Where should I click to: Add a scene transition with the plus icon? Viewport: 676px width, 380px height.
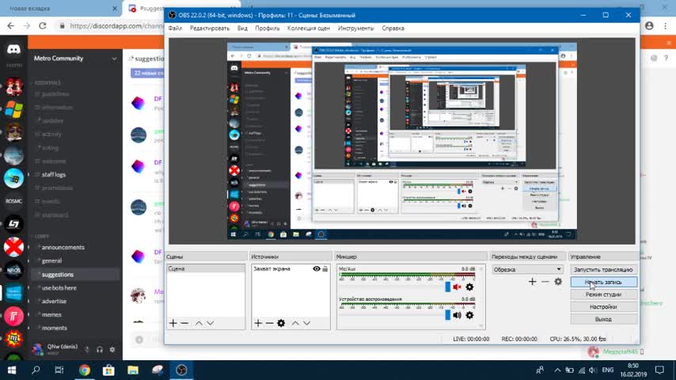pos(533,282)
